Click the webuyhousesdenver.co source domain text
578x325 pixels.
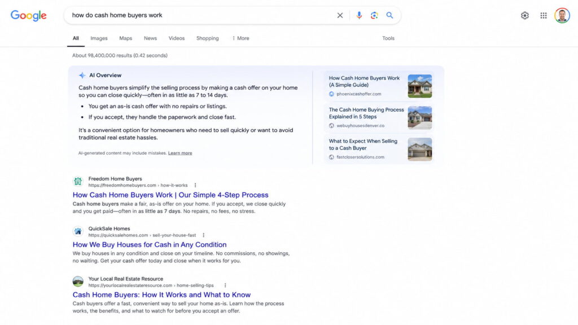click(x=360, y=126)
